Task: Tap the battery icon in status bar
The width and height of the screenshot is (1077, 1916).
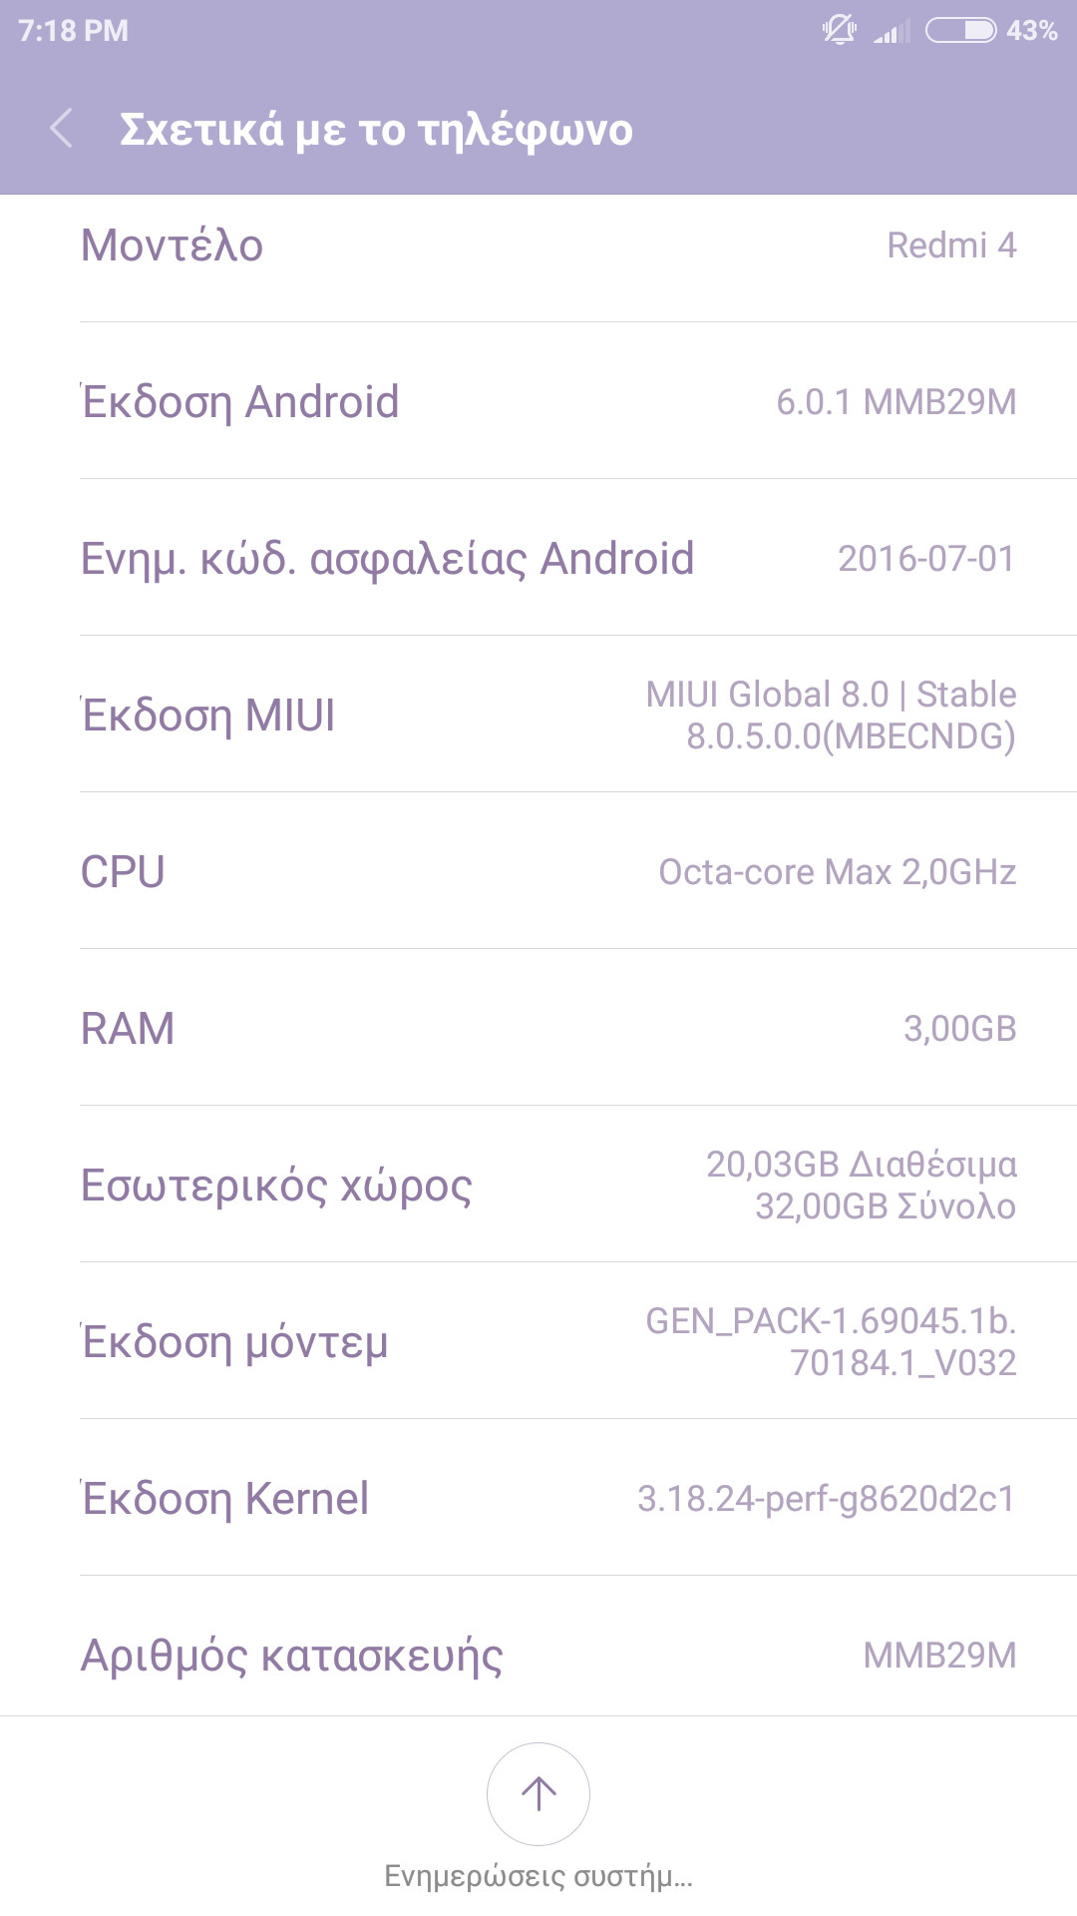Action: [960, 31]
